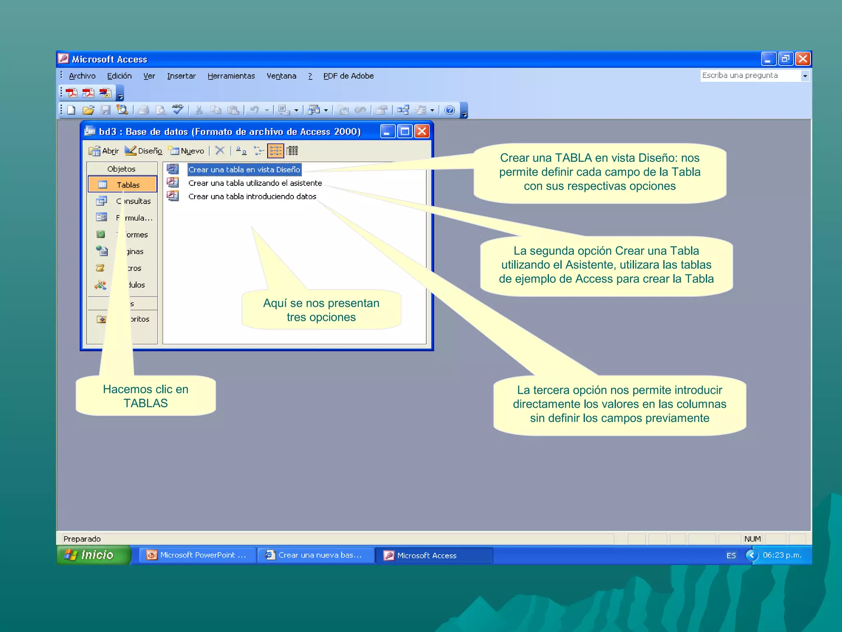
Task: Click the Paste clipboard icon
Action: click(x=233, y=110)
